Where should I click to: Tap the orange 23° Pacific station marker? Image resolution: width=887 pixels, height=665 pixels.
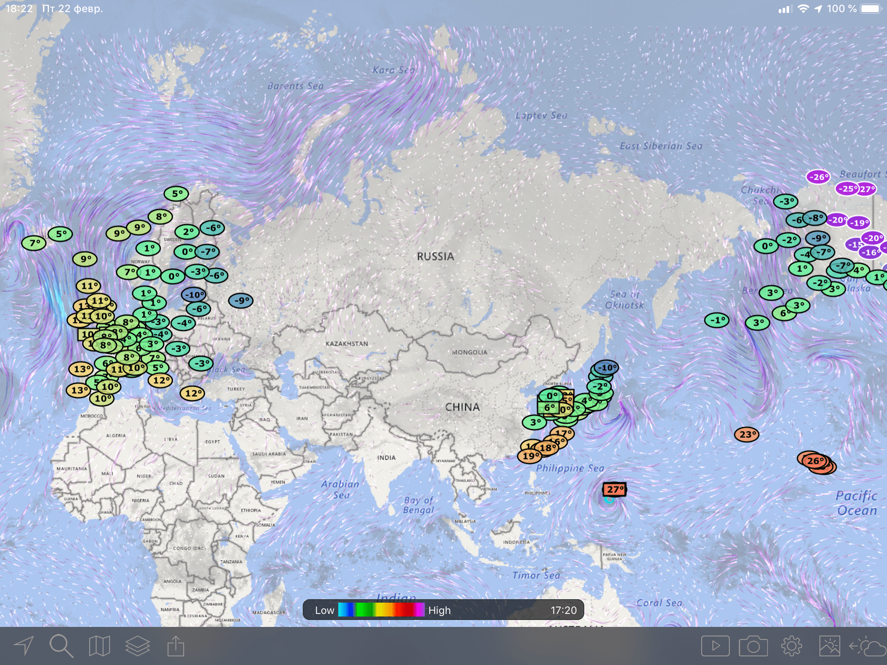click(x=747, y=434)
